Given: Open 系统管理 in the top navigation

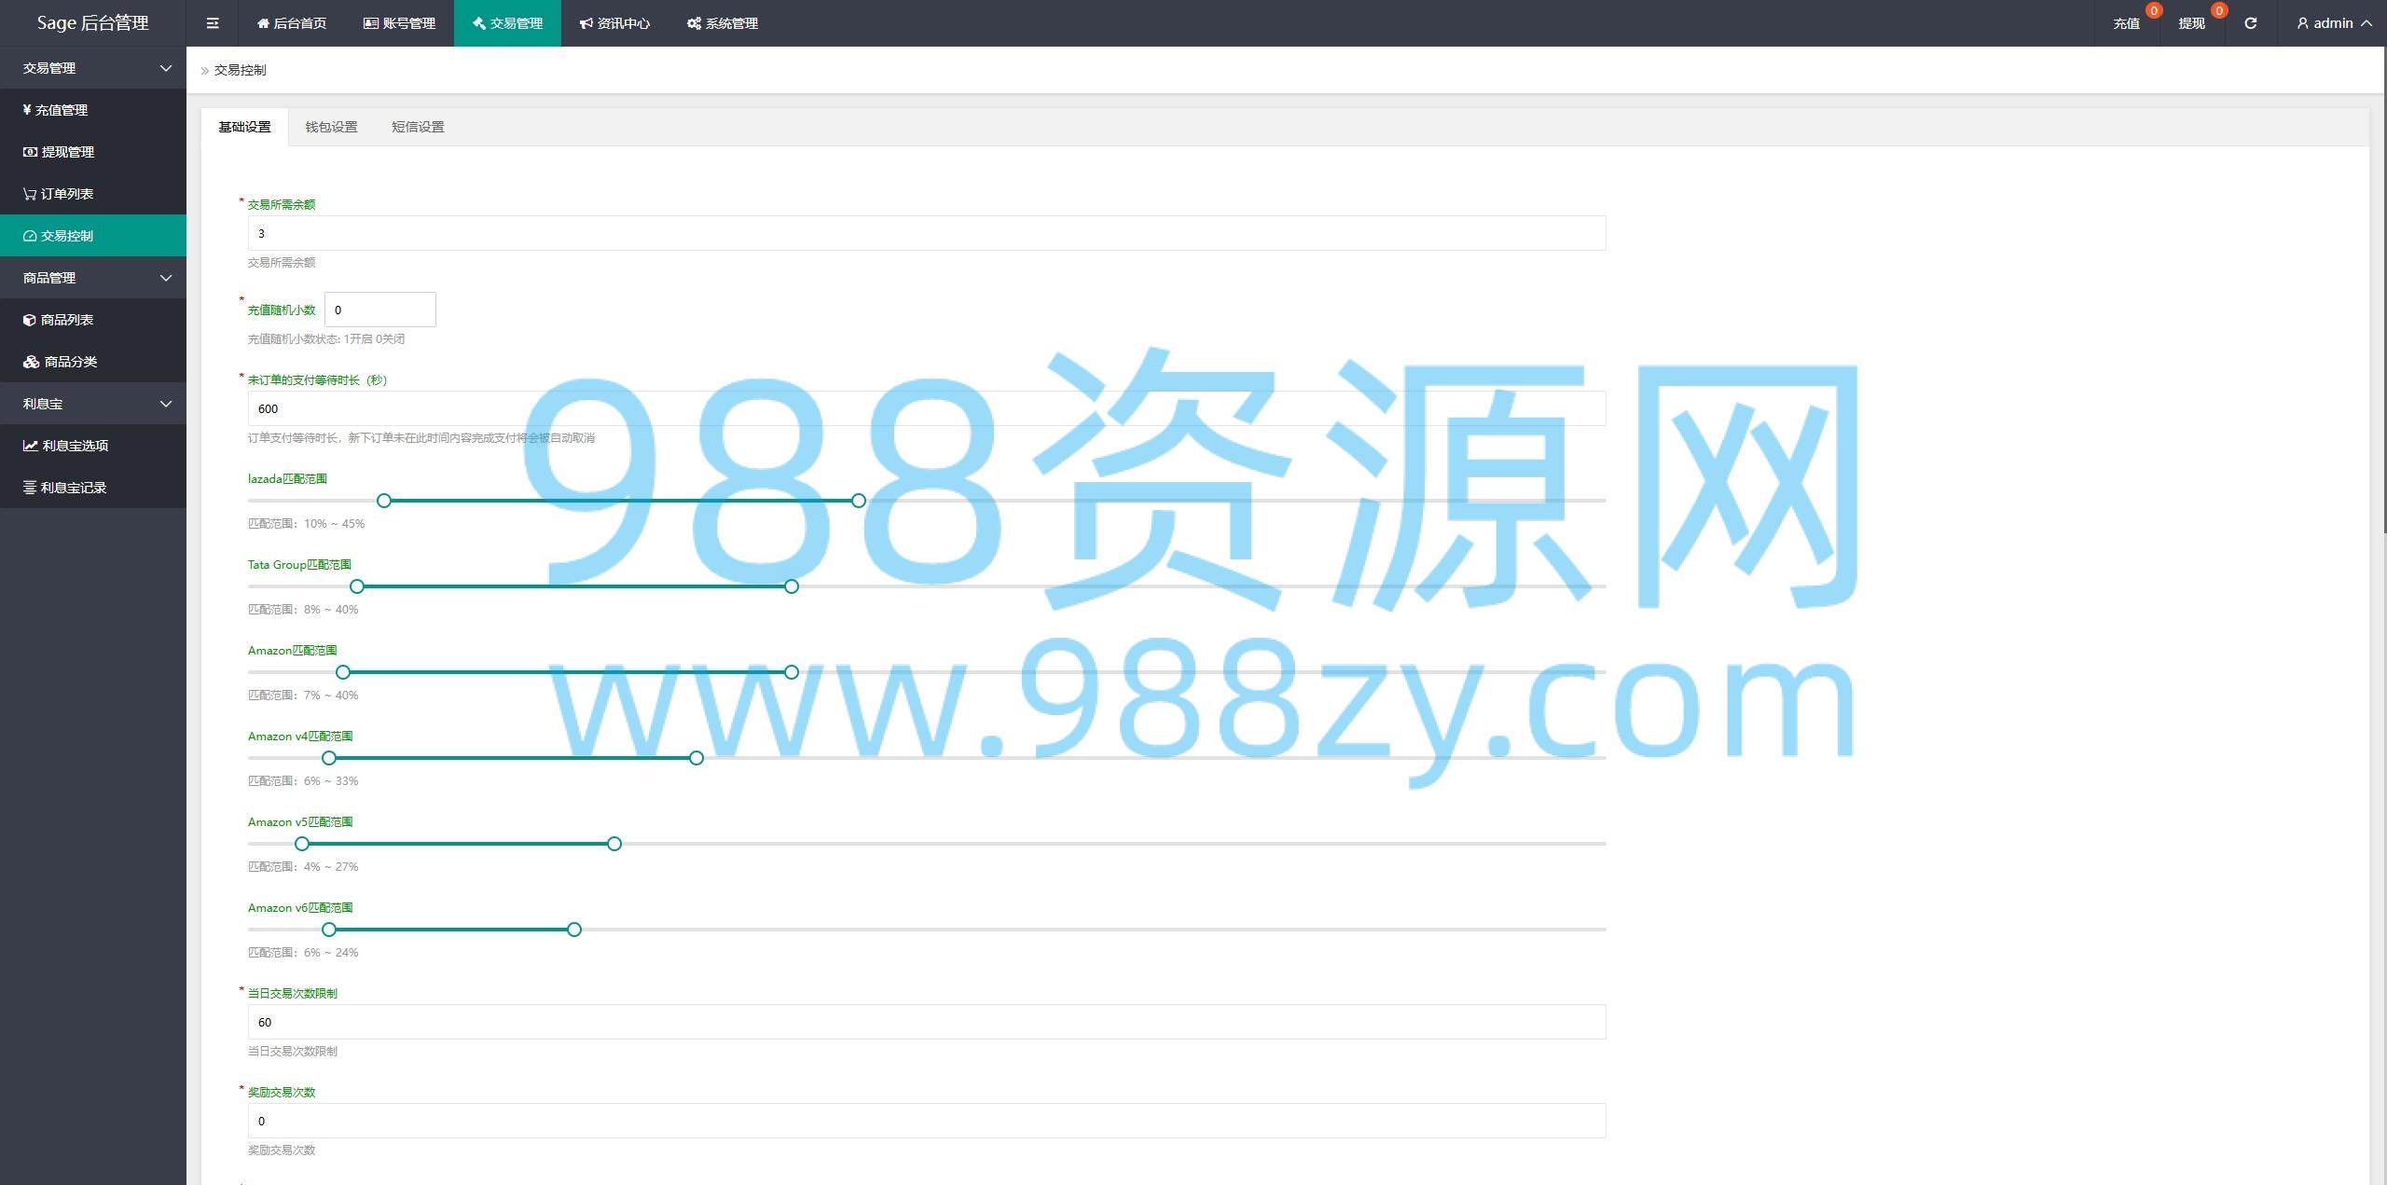Looking at the screenshot, I should pyautogui.click(x=723, y=23).
